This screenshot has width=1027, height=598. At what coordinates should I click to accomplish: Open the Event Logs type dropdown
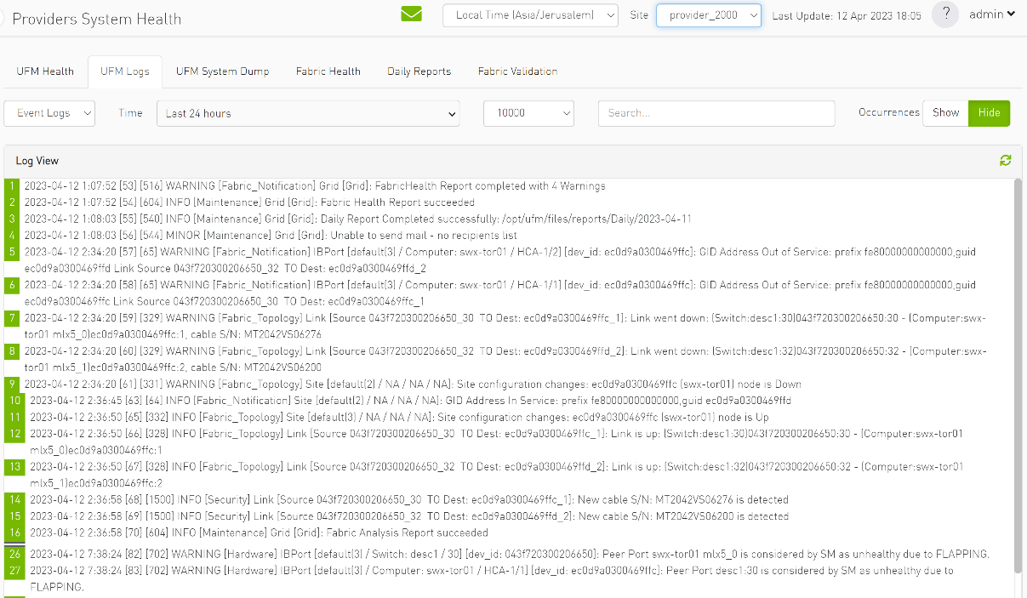click(48, 112)
